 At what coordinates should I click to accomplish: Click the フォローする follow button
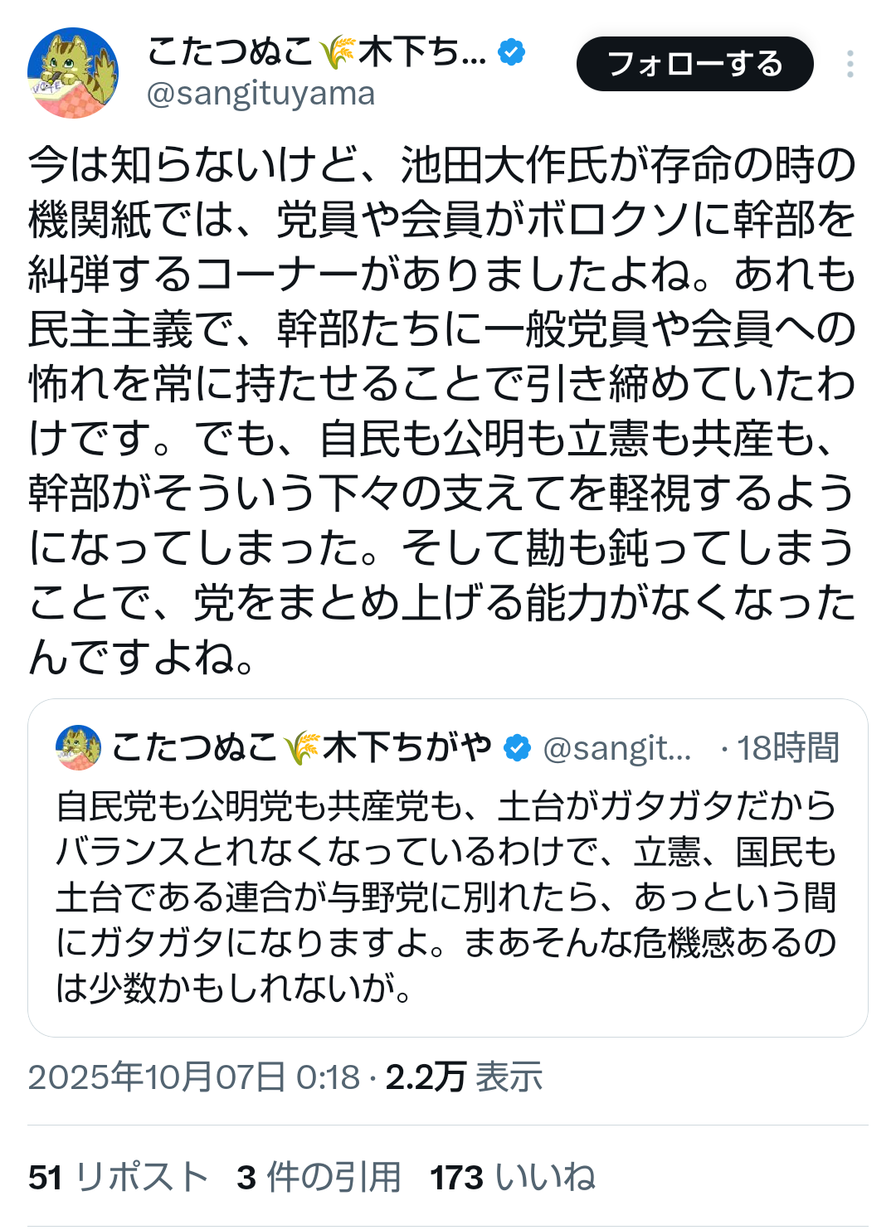[694, 64]
